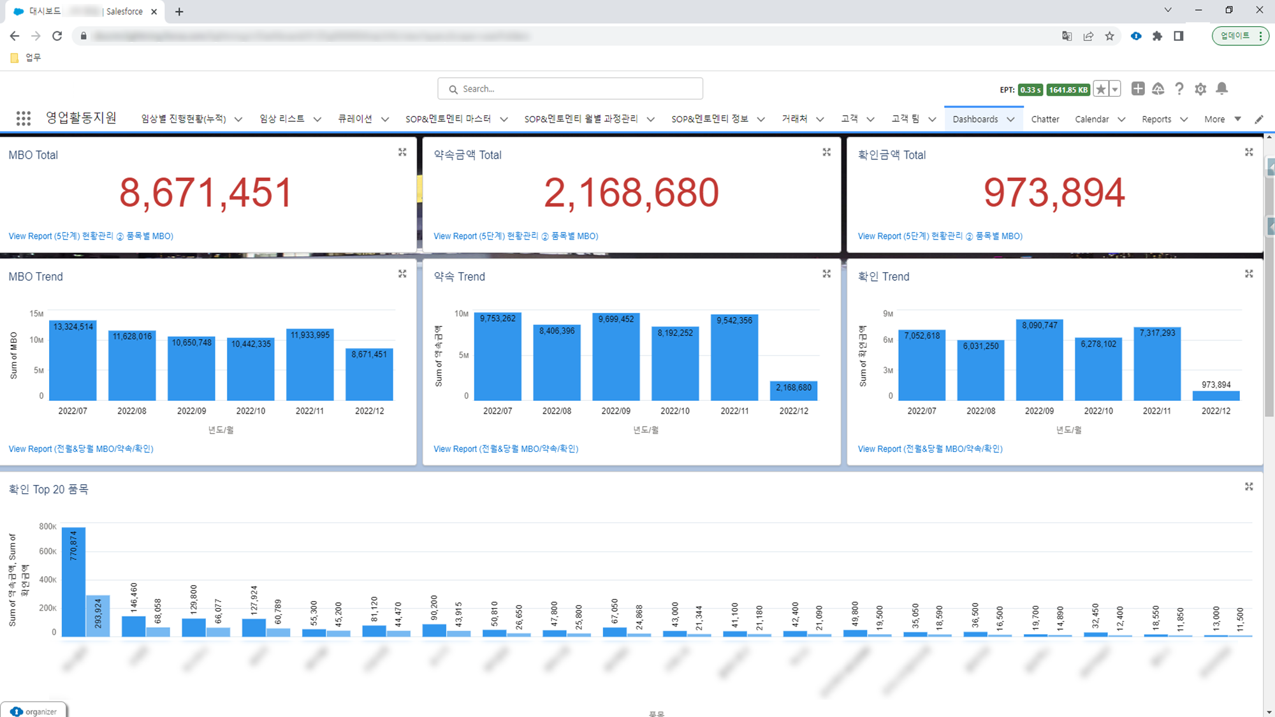Expand the Reports tab chevron
Viewport: 1275px width, 717px height.
[x=1184, y=119]
